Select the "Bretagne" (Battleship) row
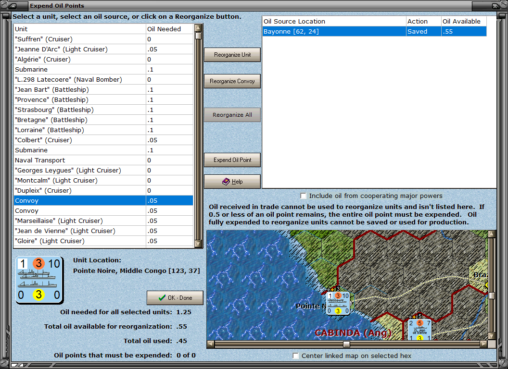This screenshot has height=369, width=508. (103, 120)
